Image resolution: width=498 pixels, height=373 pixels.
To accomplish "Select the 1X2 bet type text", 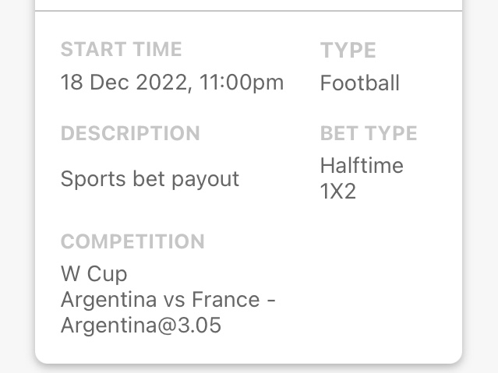I will [x=338, y=192].
